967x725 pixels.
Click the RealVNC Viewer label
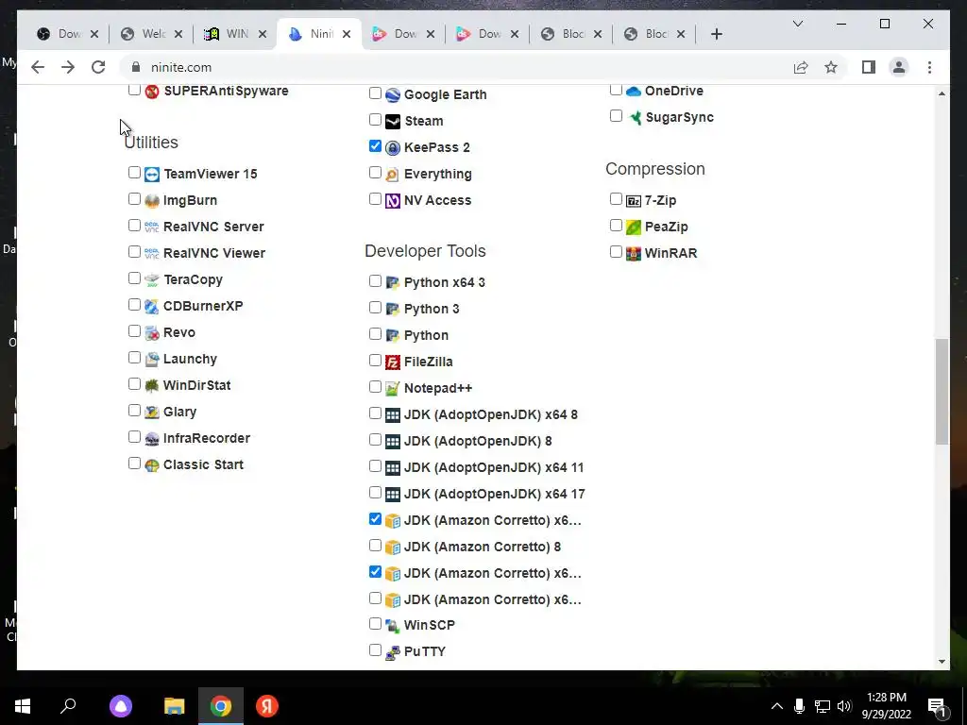[214, 253]
